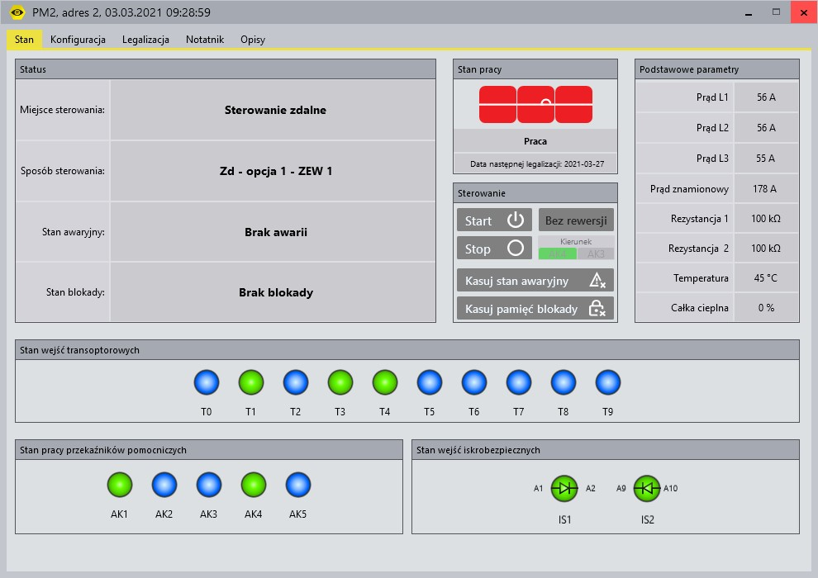Click the Podstawowe parametry panel header

pos(717,69)
